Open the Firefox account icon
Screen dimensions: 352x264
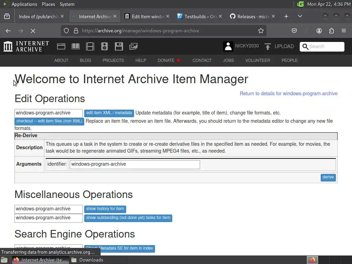pos(319,31)
